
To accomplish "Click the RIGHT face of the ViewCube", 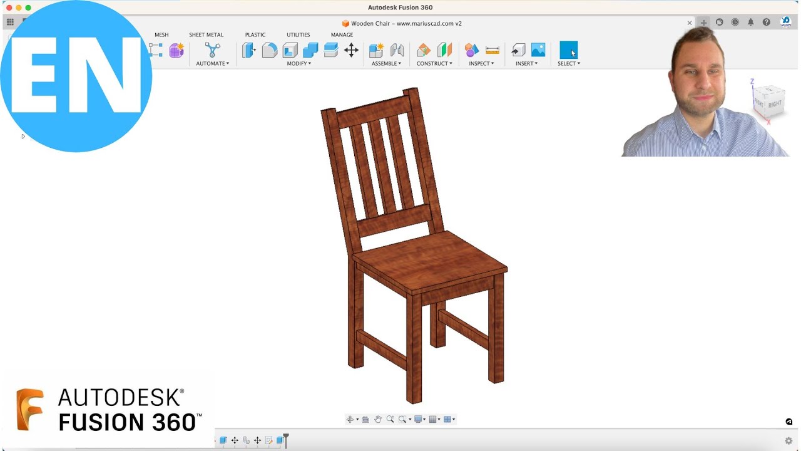I will coord(775,105).
